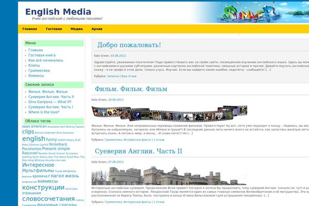Select the времена tag
The image size is (309, 206).
coord(40,176)
